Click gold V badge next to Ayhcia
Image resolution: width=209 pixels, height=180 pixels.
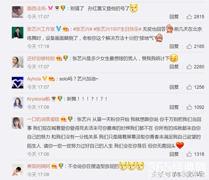tap(44, 79)
